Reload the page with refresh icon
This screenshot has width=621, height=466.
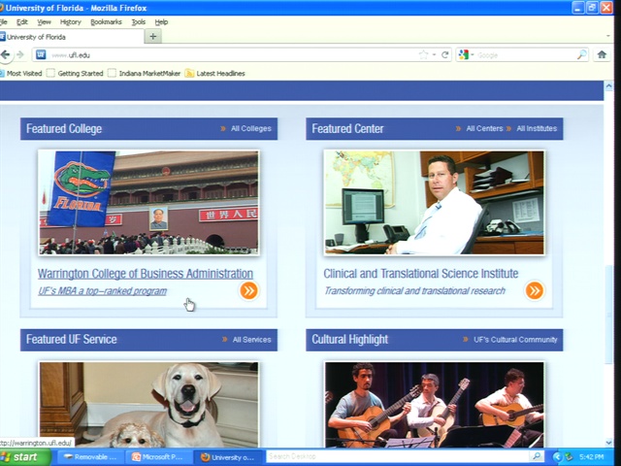coord(445,54)
